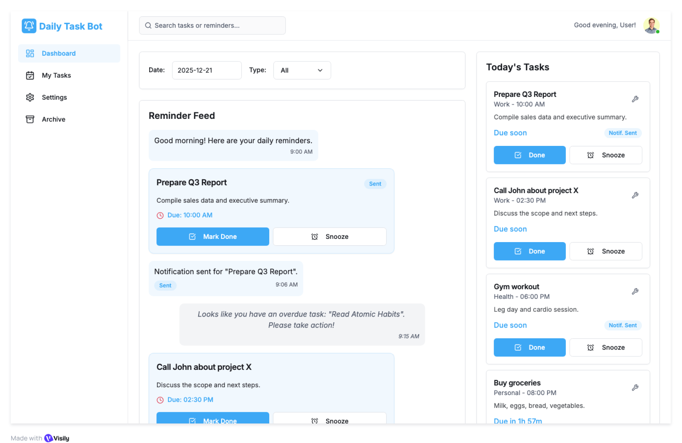Snooze the Call John task in Today's Tasks

[605, 251]
